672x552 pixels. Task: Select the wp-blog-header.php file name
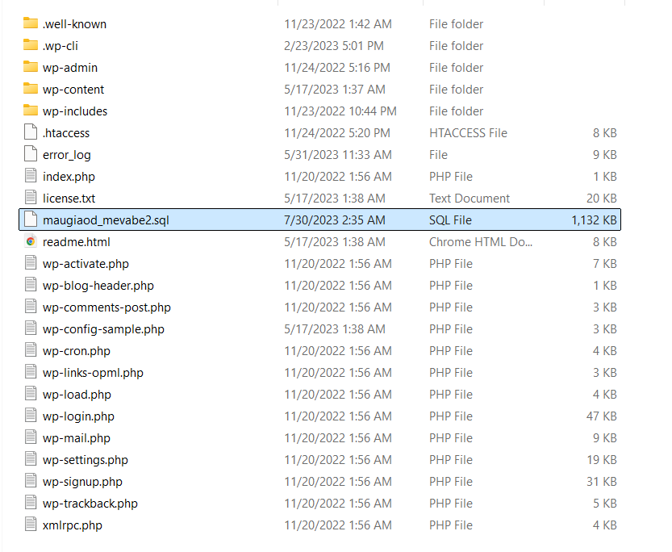[98, 286]
